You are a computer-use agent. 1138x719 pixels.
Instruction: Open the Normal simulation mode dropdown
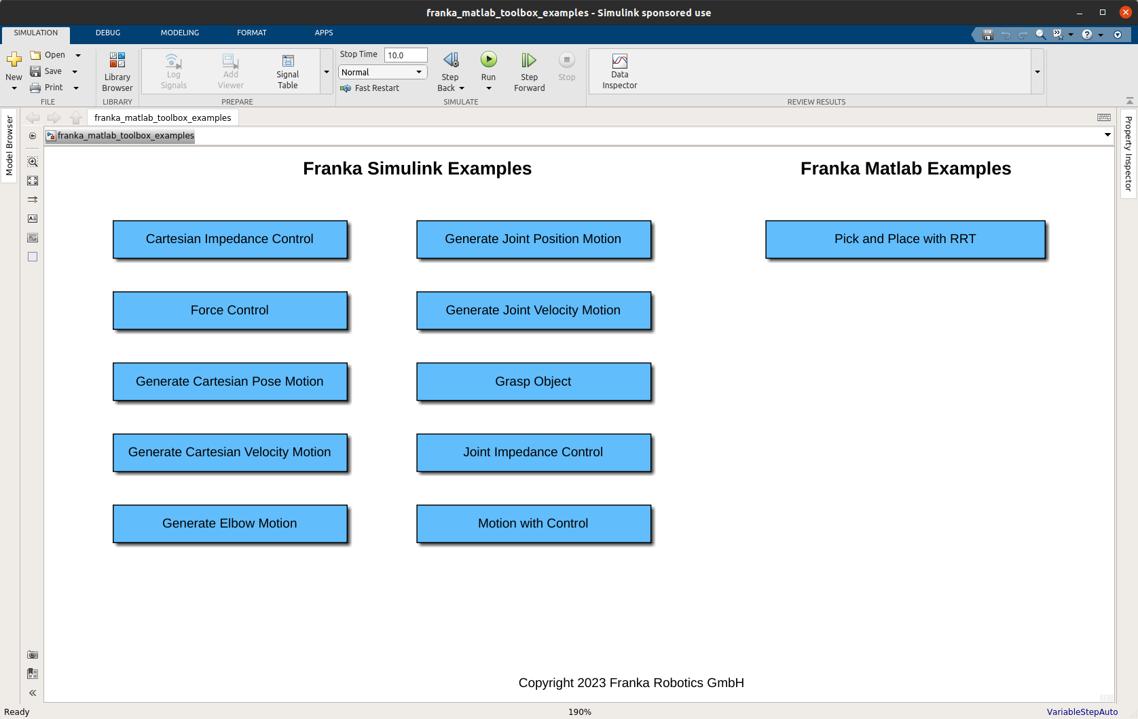pyautogui.click(x=383, y=72)
